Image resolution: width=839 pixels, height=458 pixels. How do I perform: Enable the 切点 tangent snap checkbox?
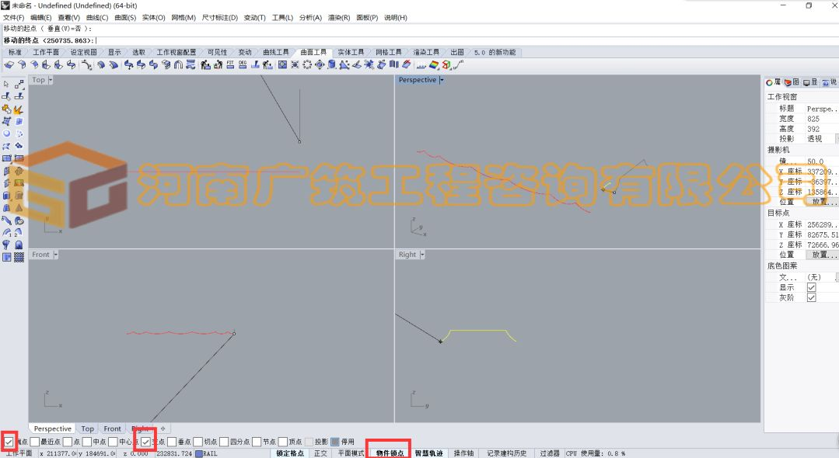pyautogui.click(x=198, y=442)
